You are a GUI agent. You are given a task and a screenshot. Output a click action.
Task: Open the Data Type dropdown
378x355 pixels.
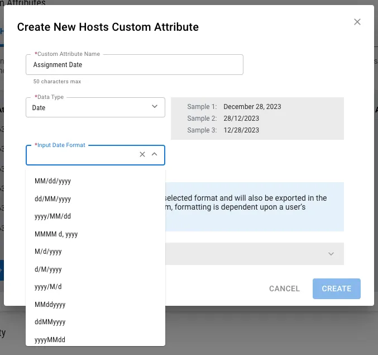(x=95, y=107)
